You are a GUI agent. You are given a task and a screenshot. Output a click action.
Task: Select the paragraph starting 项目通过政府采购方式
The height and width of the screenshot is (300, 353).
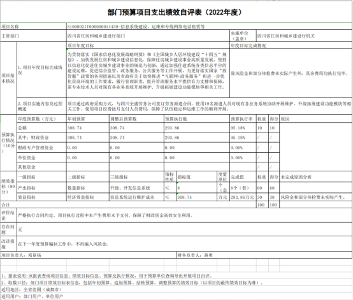209,106
